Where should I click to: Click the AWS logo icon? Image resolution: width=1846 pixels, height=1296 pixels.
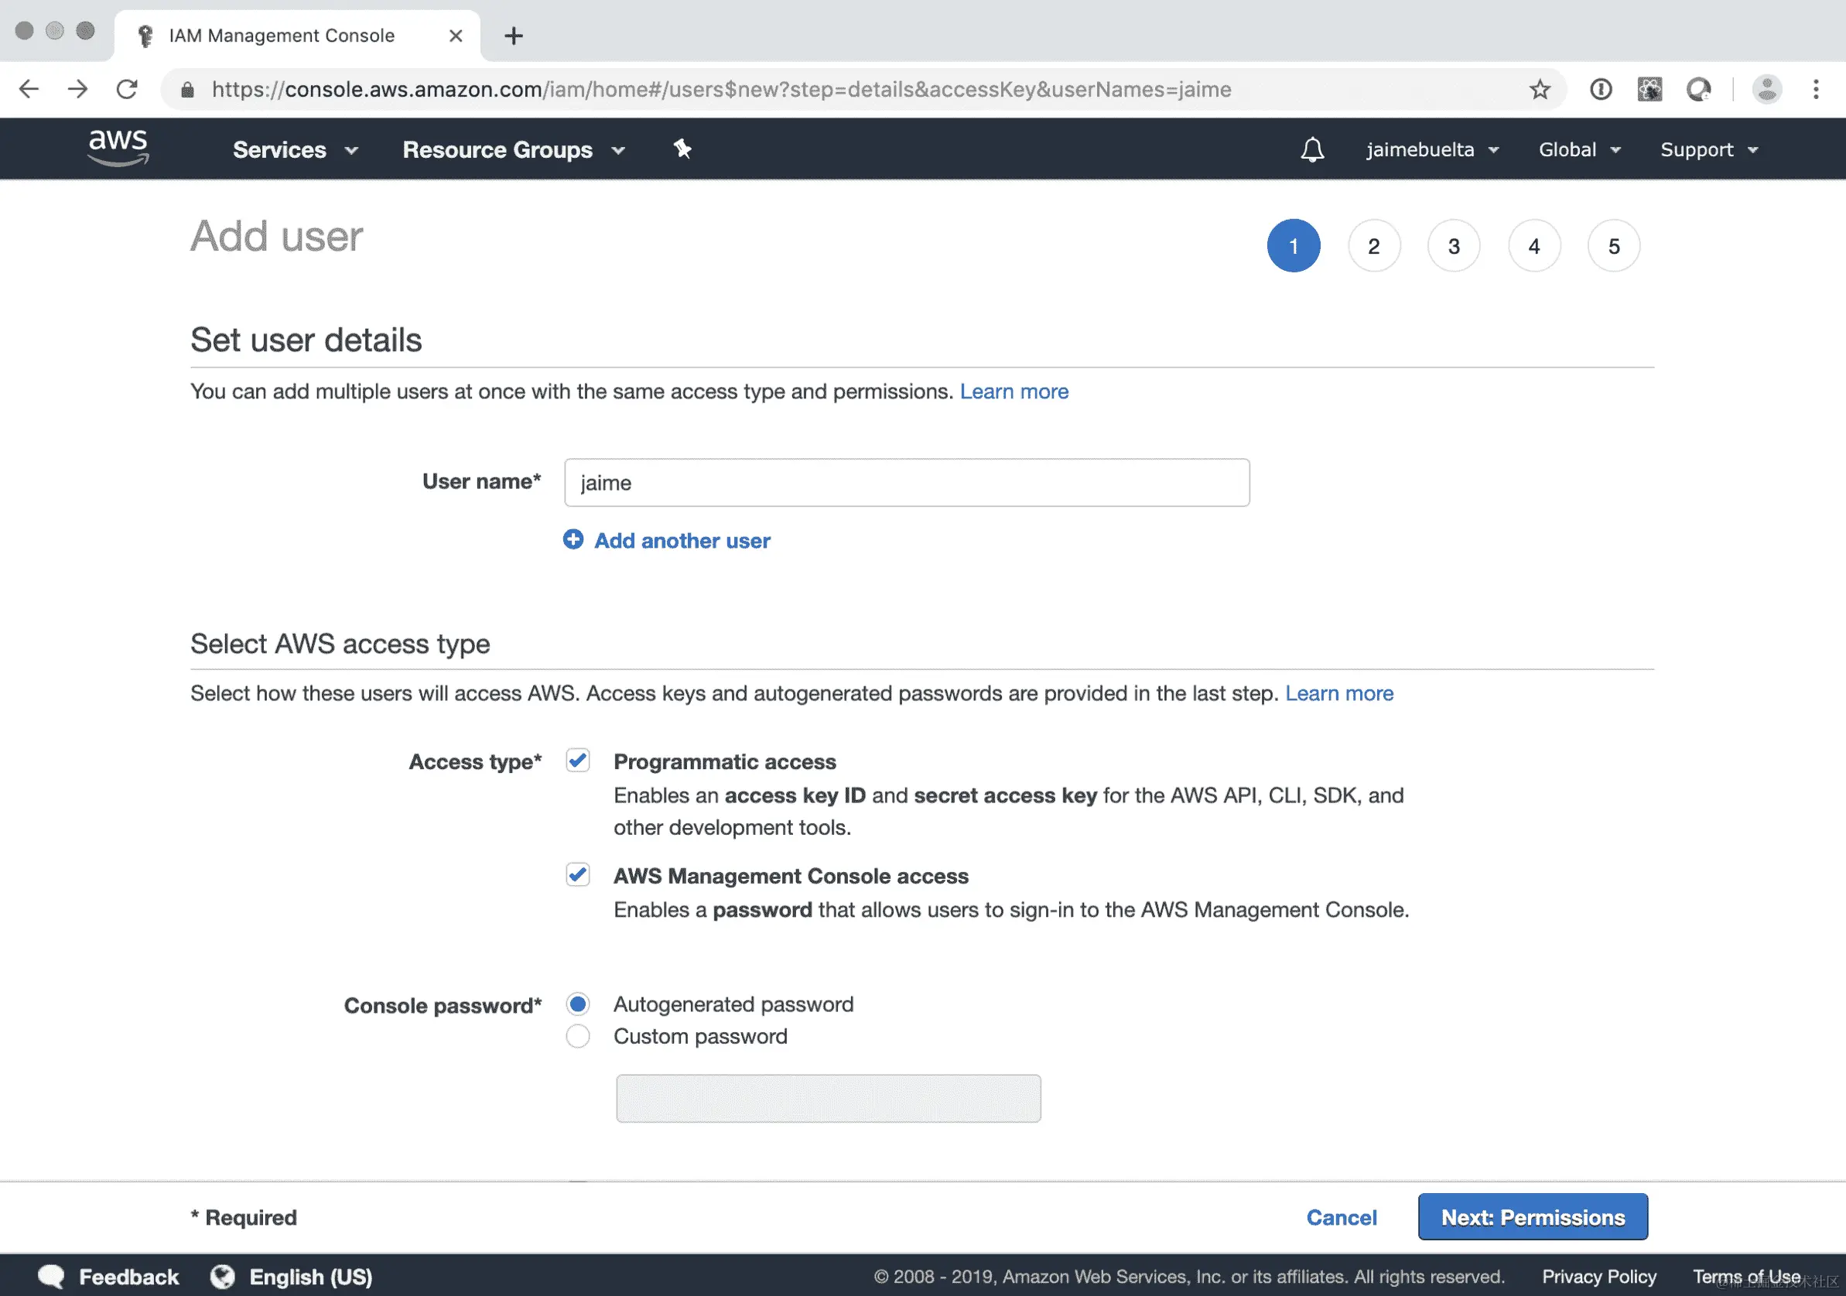[118, 148]
